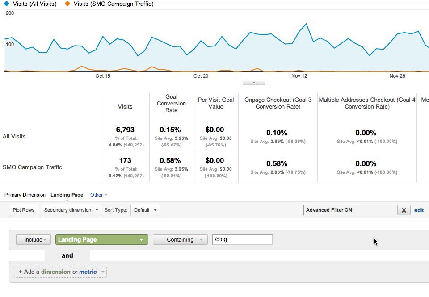
Task: Open the Secondary dimension dropdown
Action: 71,210
